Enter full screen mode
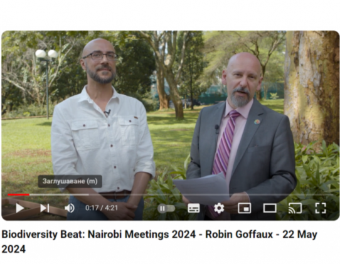 click(321, 208)
